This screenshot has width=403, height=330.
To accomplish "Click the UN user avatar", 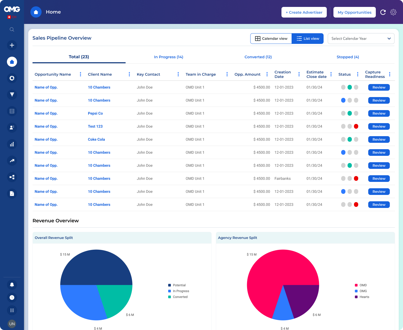I will [12, 324].
